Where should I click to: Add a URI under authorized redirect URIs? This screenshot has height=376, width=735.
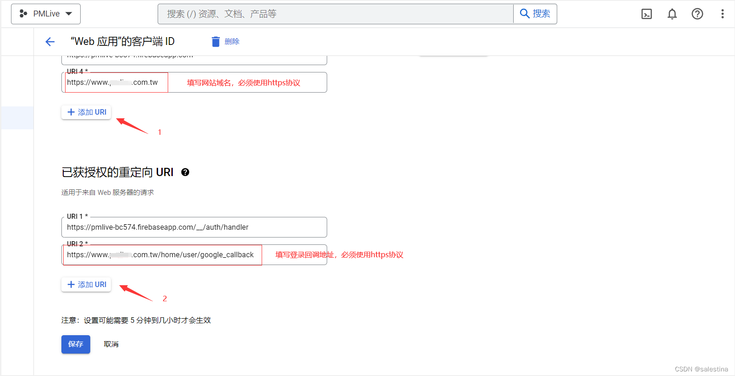coord(86,284)
